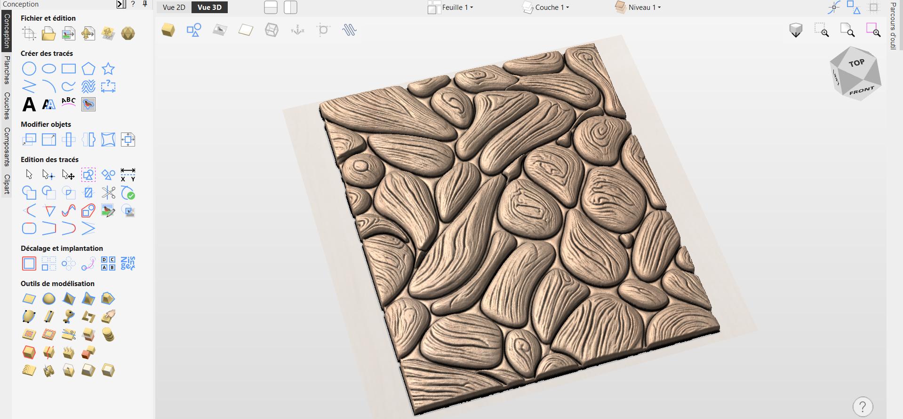Open the Composants side tab
Screen dimensions: 903x419
coord(7,147)
